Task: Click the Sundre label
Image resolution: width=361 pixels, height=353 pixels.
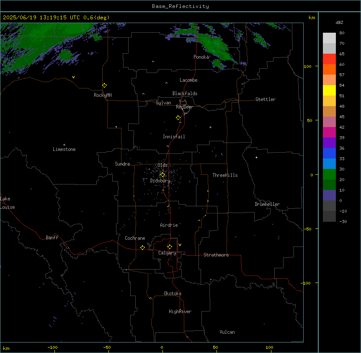Action: pyautogui.click(x=122, y=164)
